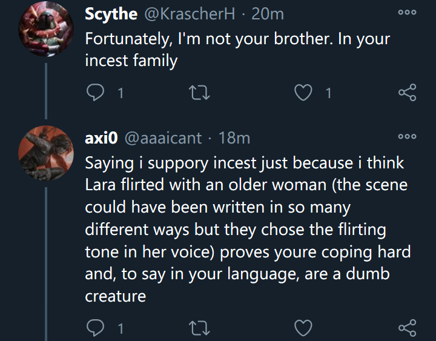
Task: Open more options on axi0's tweet
Action: pyautogui.click(x=407, y=136)
